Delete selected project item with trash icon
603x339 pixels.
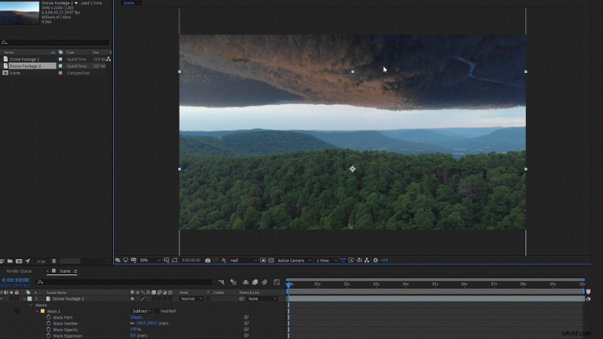(x=54, y=261)
